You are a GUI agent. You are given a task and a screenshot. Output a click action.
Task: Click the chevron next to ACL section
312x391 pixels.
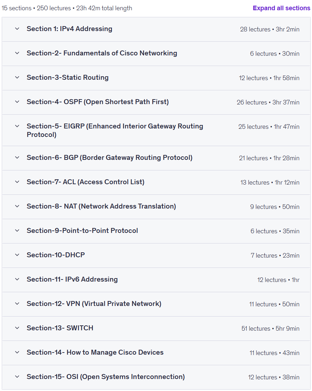[17, 182]
